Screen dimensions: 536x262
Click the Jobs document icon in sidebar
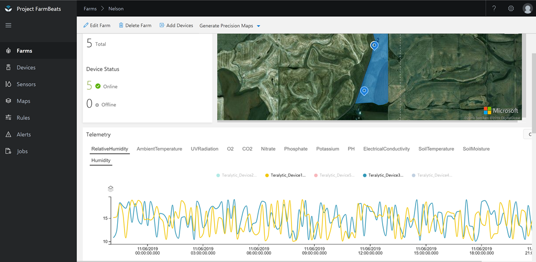click(8, 151)
